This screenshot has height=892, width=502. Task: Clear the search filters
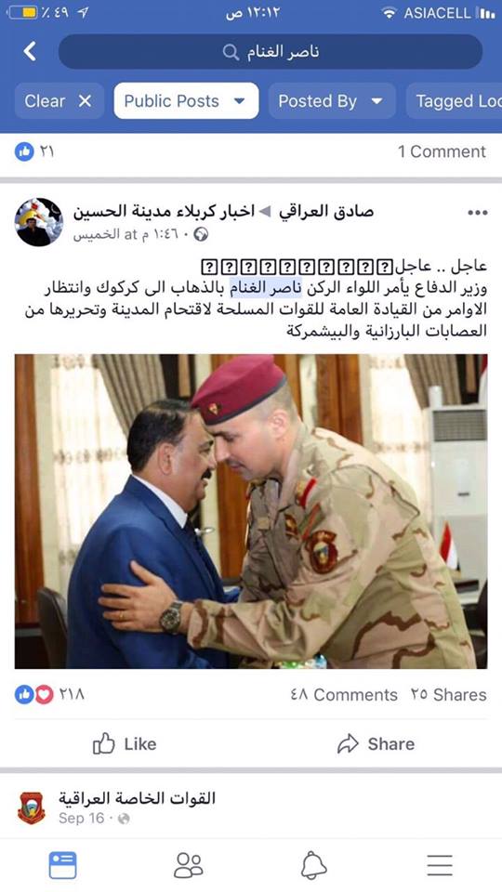(59, 101)
